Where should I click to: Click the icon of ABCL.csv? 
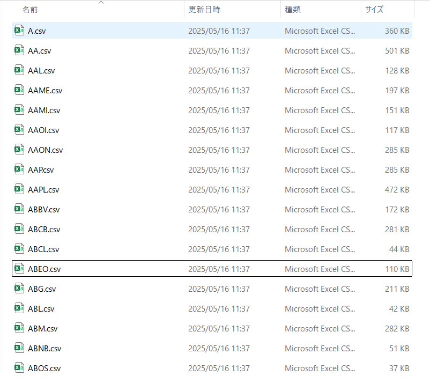pos(19,249)
